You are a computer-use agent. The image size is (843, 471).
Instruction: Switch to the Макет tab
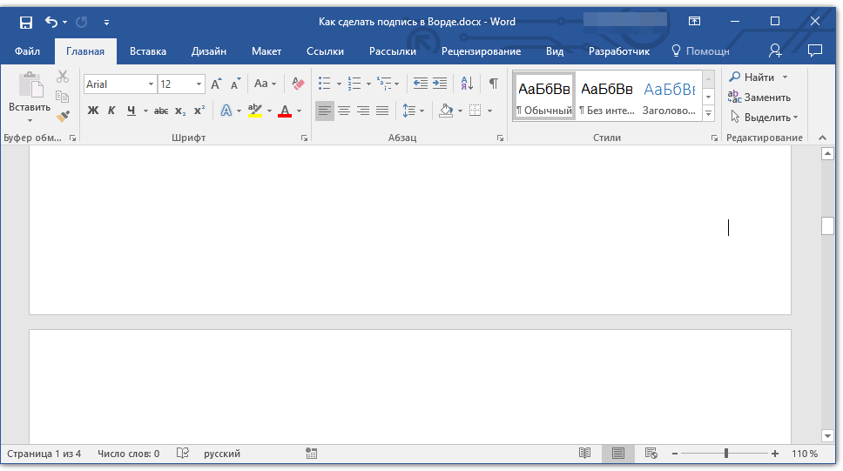[266, 51]
